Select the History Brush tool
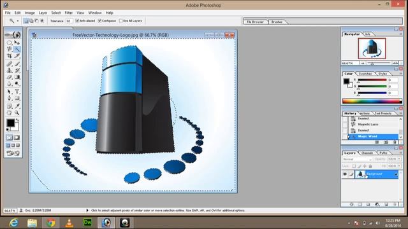This screenshot has width=408, height=229. pyautogui.click(x=17, y=71)
